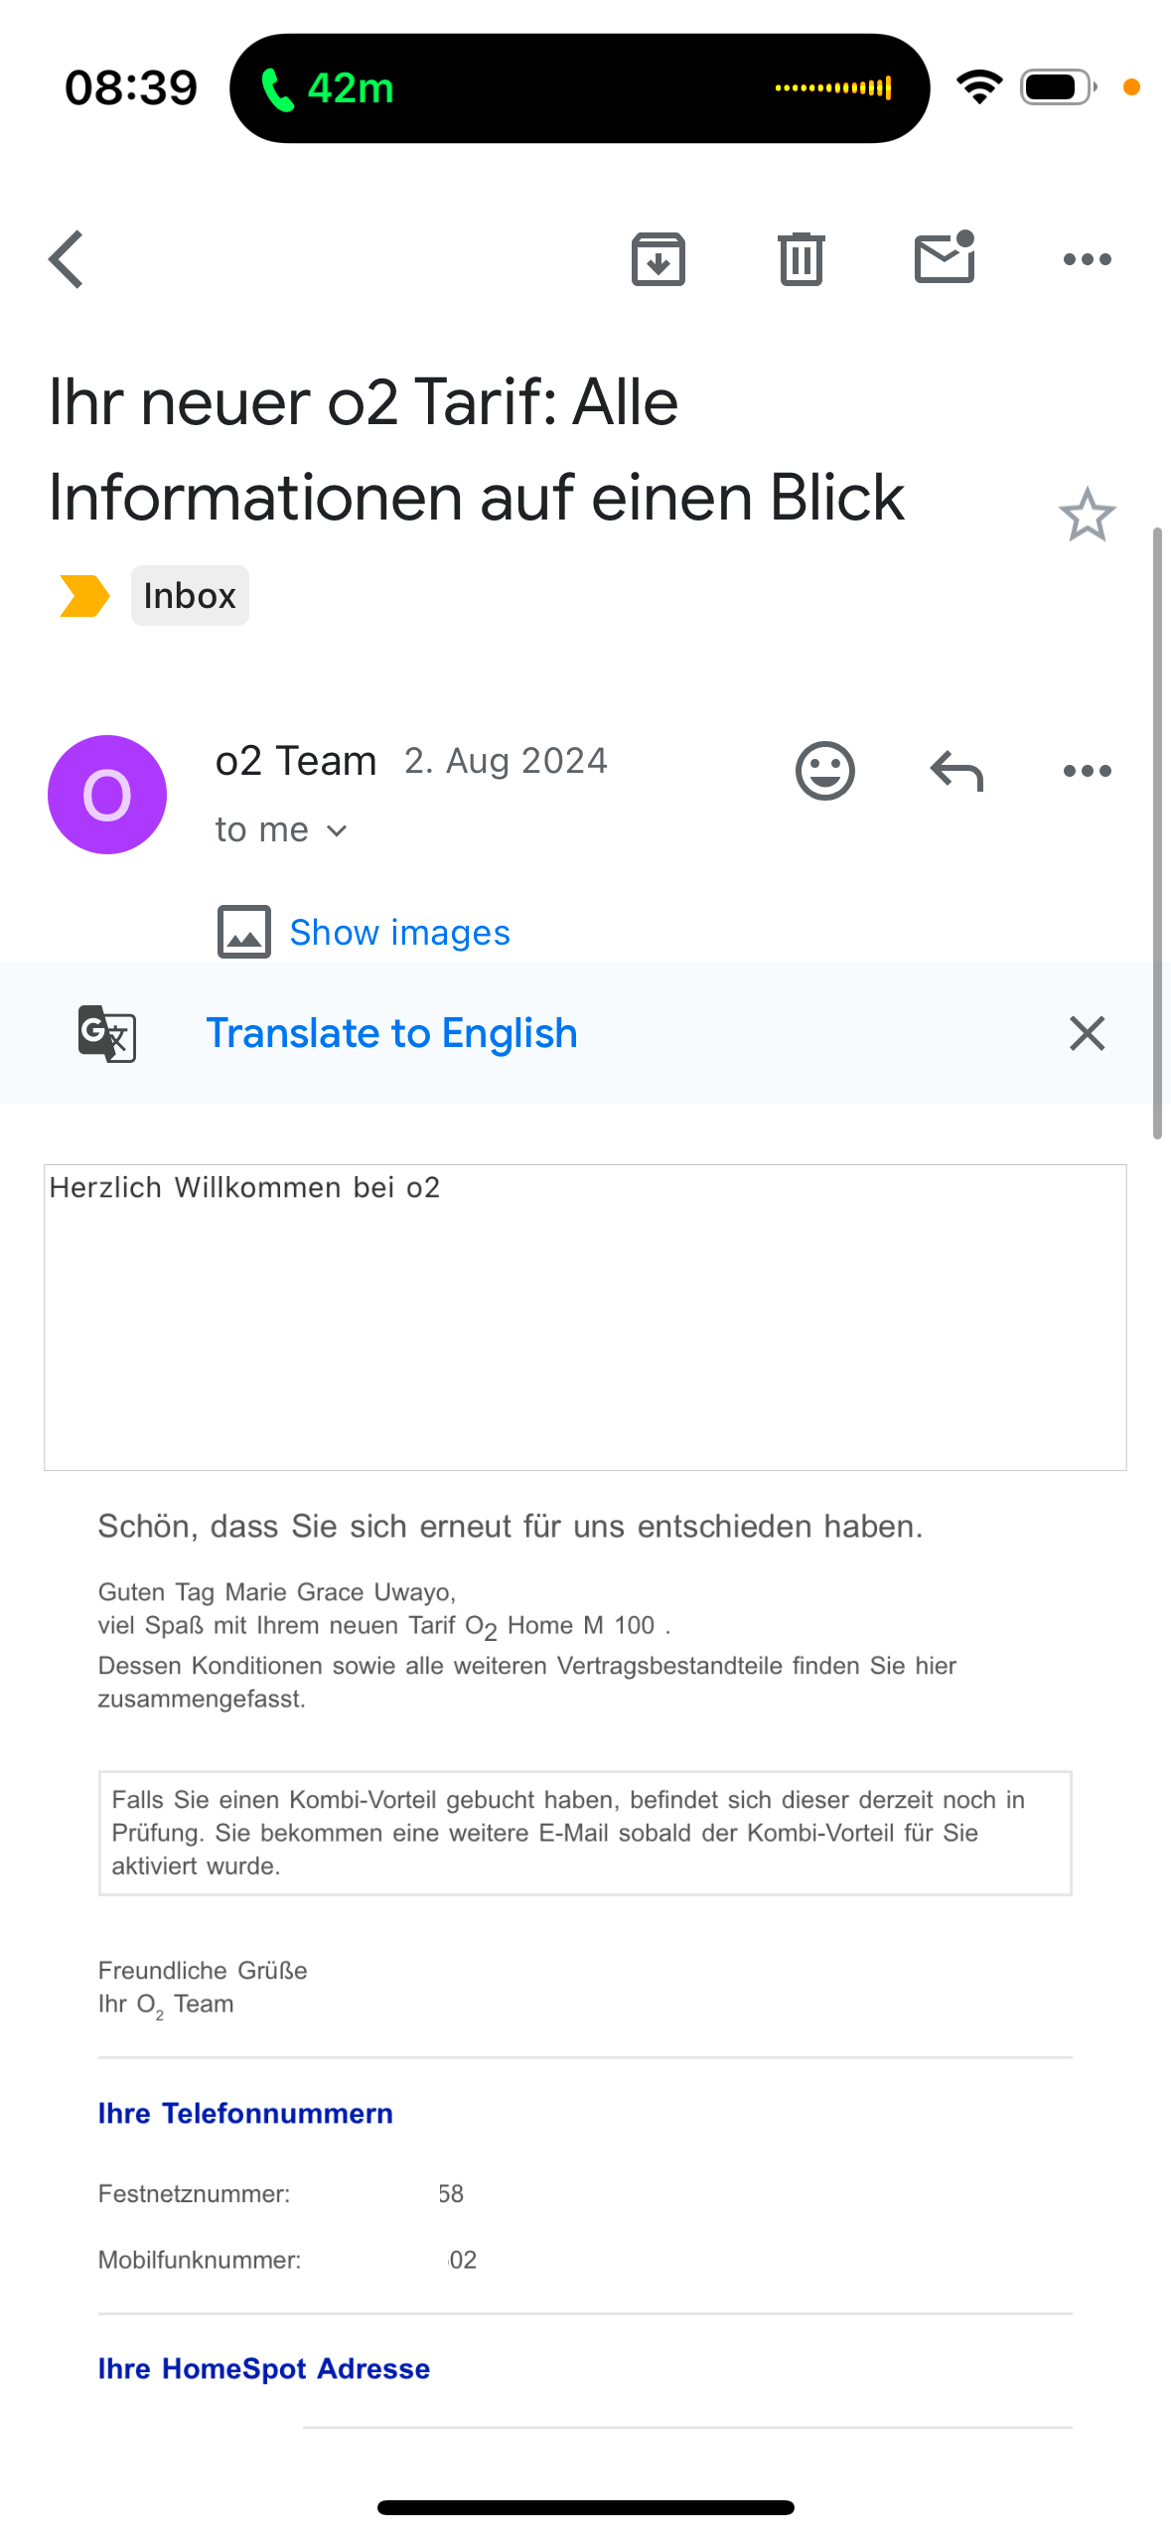Click the vertical scrollbar

pyautogui.click(x=1157, y=832)
